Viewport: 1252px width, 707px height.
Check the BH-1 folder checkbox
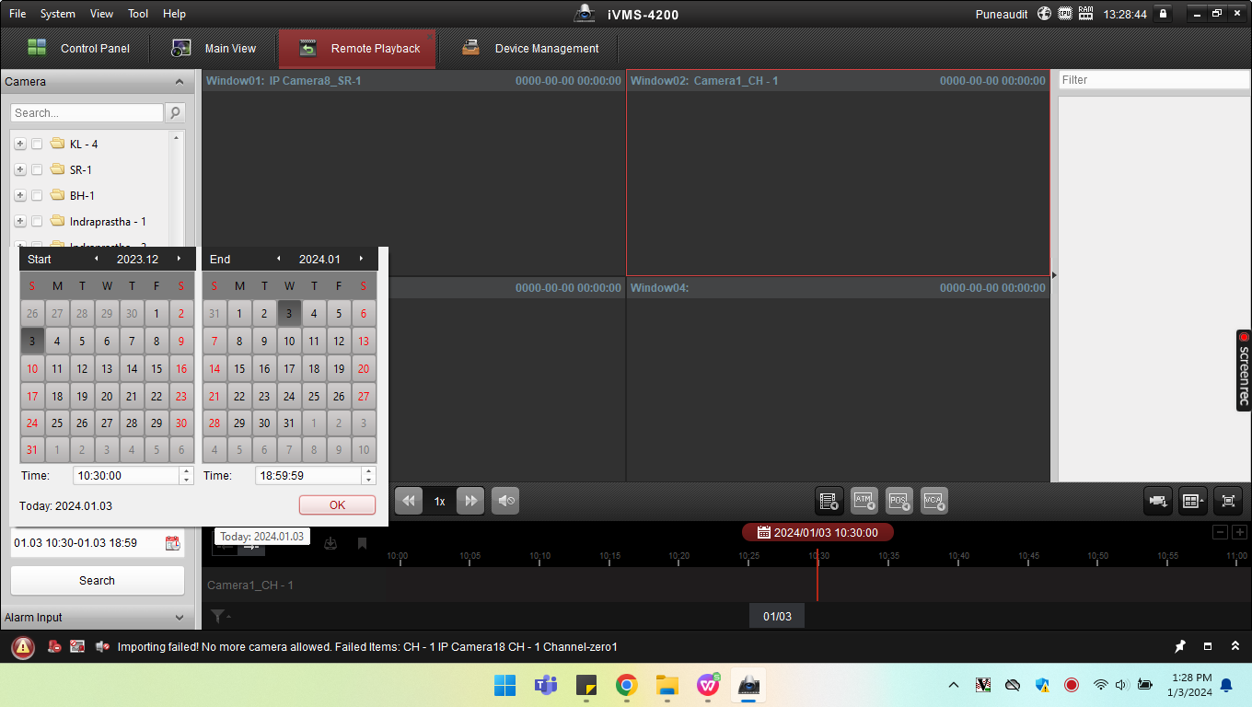(x=37, y=196)
